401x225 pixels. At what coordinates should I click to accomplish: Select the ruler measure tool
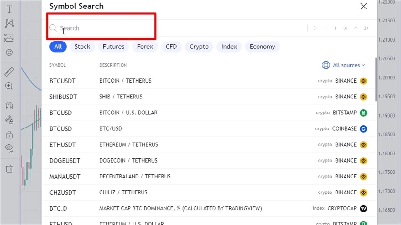9,72
